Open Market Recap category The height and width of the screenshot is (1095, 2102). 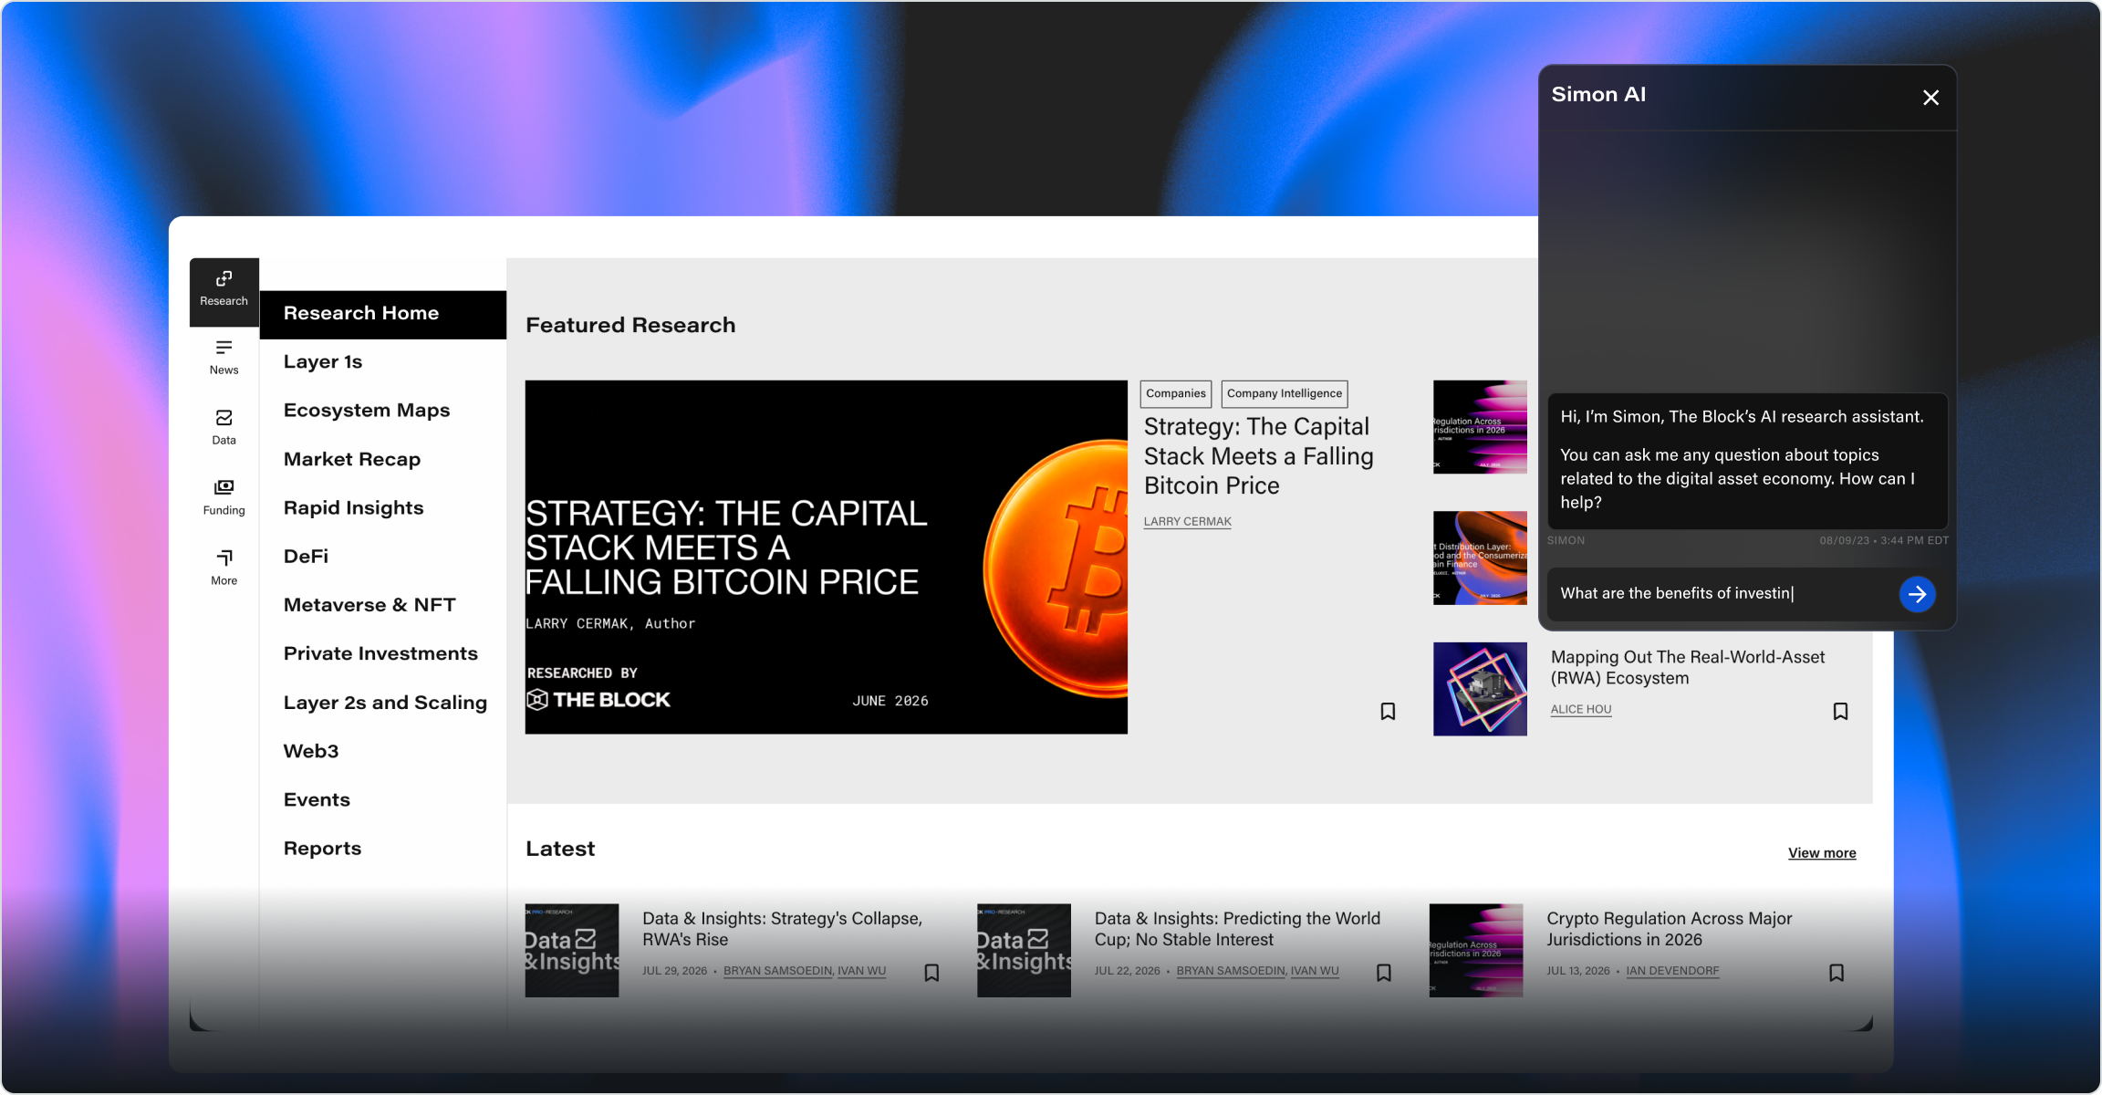pyautogui.click(x=352, y=460)
